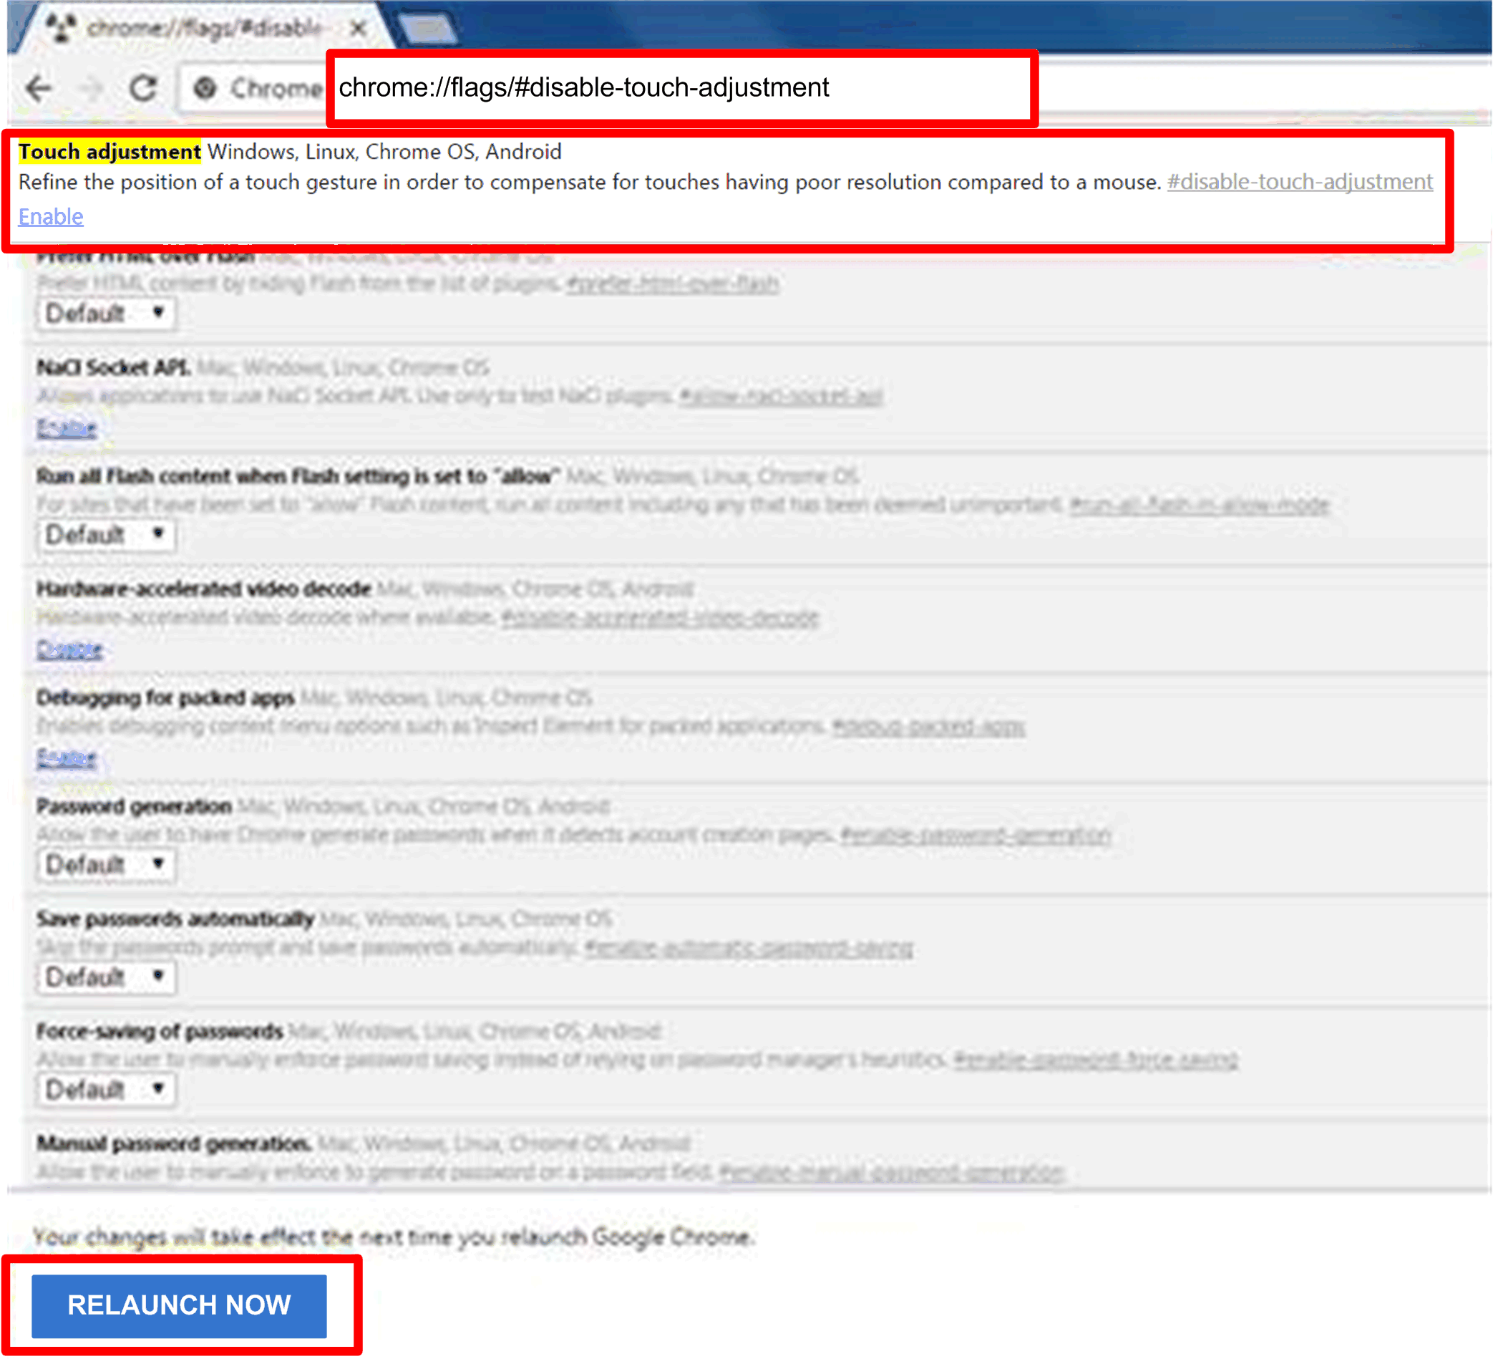The width and height of the screenshot is (1493, 1359).
Task: Open Save passwords automatically dropdown
Action: [x=106, y=977]
